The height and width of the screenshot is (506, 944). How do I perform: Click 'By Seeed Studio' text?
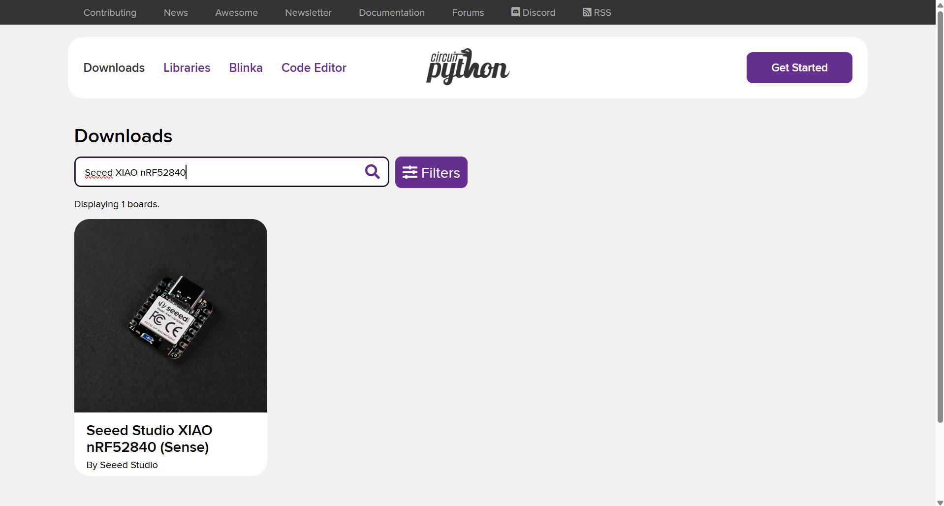pos(122,465)
